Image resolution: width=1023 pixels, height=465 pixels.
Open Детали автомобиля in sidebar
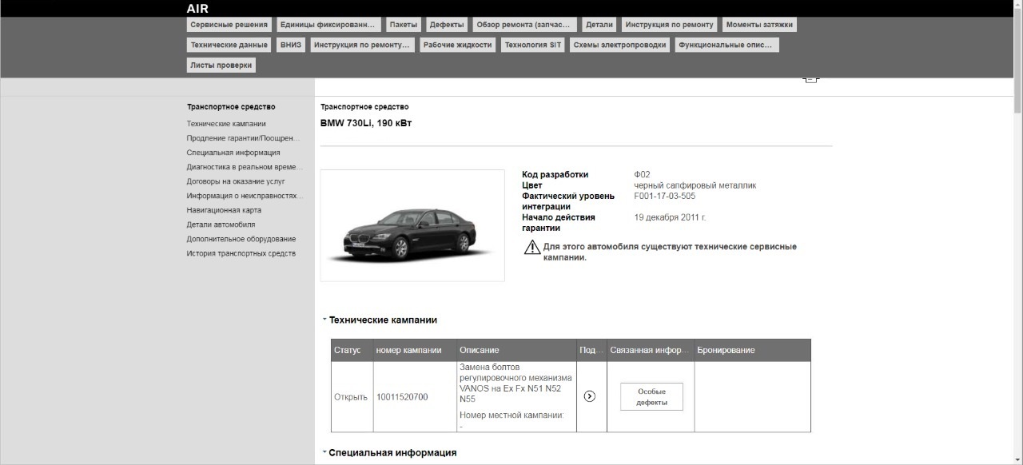(221, 225)
